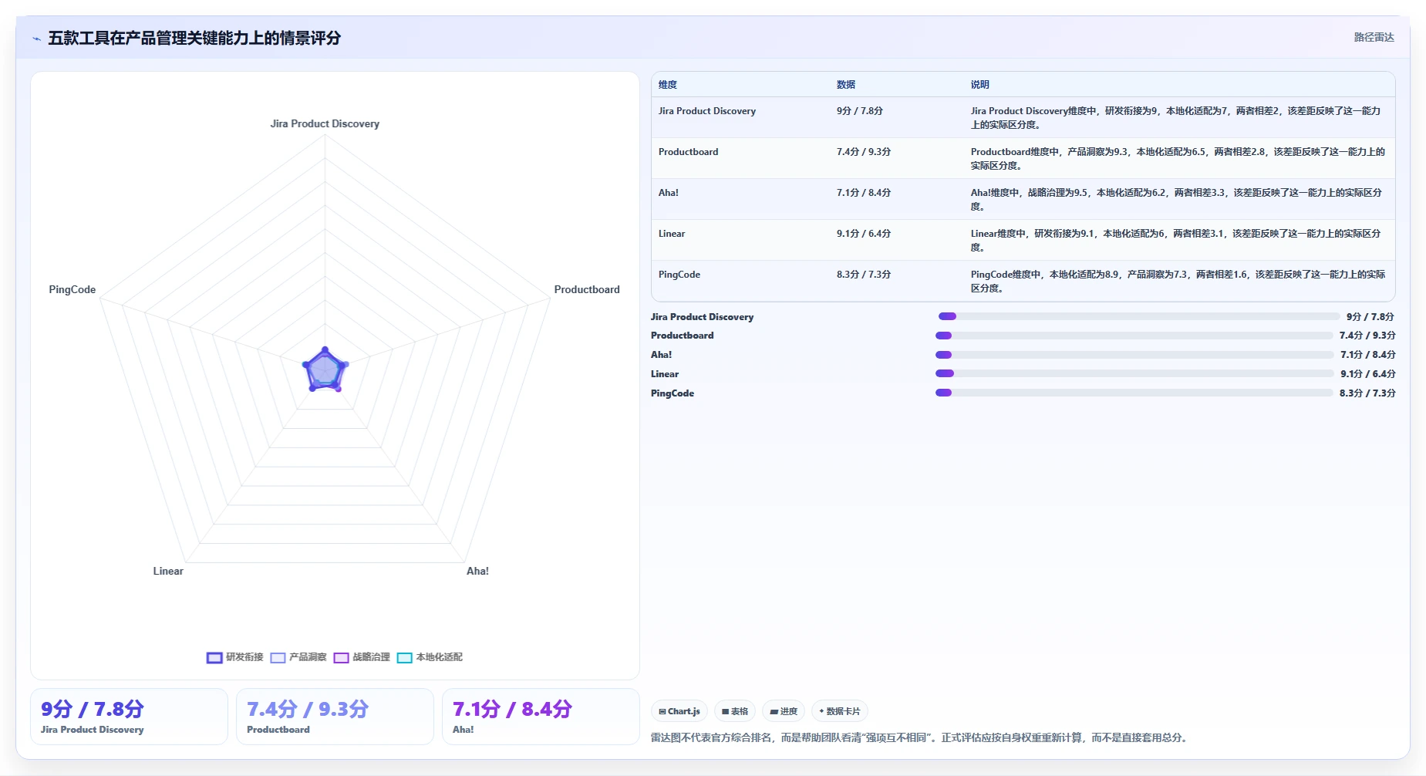Image resolution: width=1426 pixels, height=776 pixels.
Task: Click table cell 8.3分 / 7.3分
Action: (x=864, y=275)
